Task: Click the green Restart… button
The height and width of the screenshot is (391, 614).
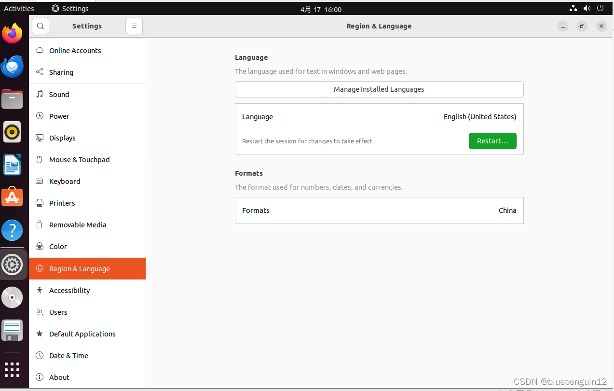Action: (x=492, y=141)
